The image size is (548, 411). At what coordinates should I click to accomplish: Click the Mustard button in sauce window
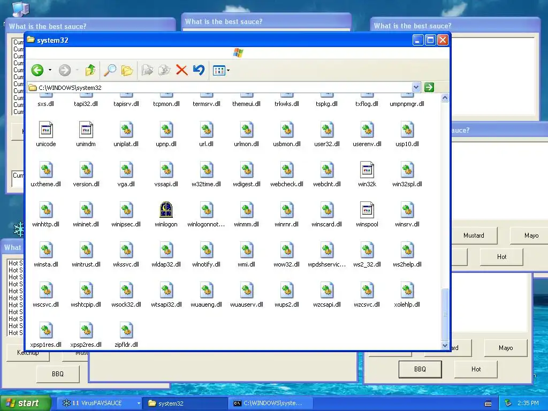tap(474, 235)
